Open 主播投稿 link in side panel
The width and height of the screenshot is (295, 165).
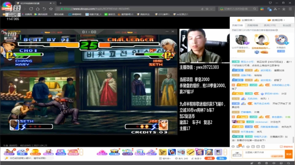pos(246,20)
